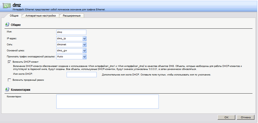Image resolution: width=258 pixels, height=123 pixels.
Task: Click the Дополнительное имя хоста DHCP hint text
Action: (156, 75)
